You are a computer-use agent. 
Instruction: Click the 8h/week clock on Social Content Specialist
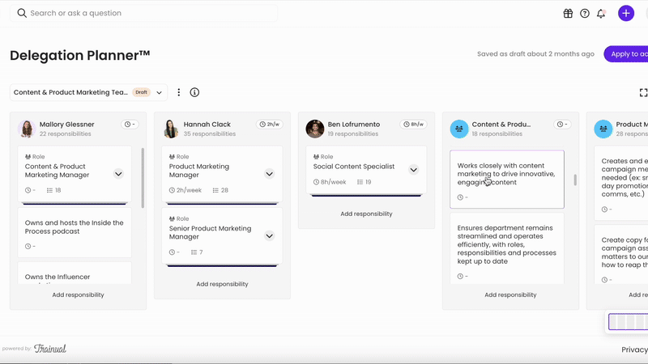(x=330, y=182)
